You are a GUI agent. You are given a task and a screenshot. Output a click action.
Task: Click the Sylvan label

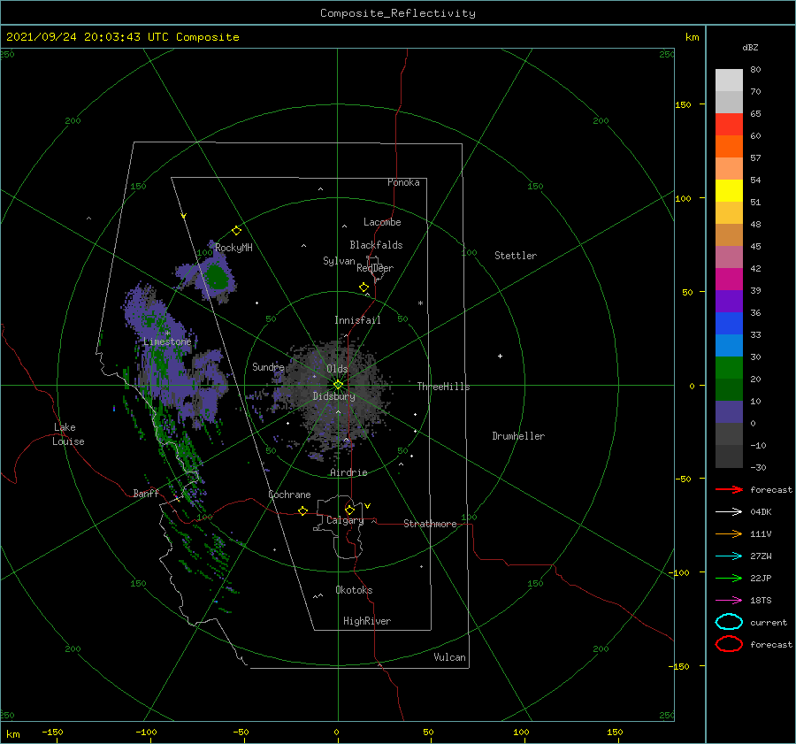339,261
